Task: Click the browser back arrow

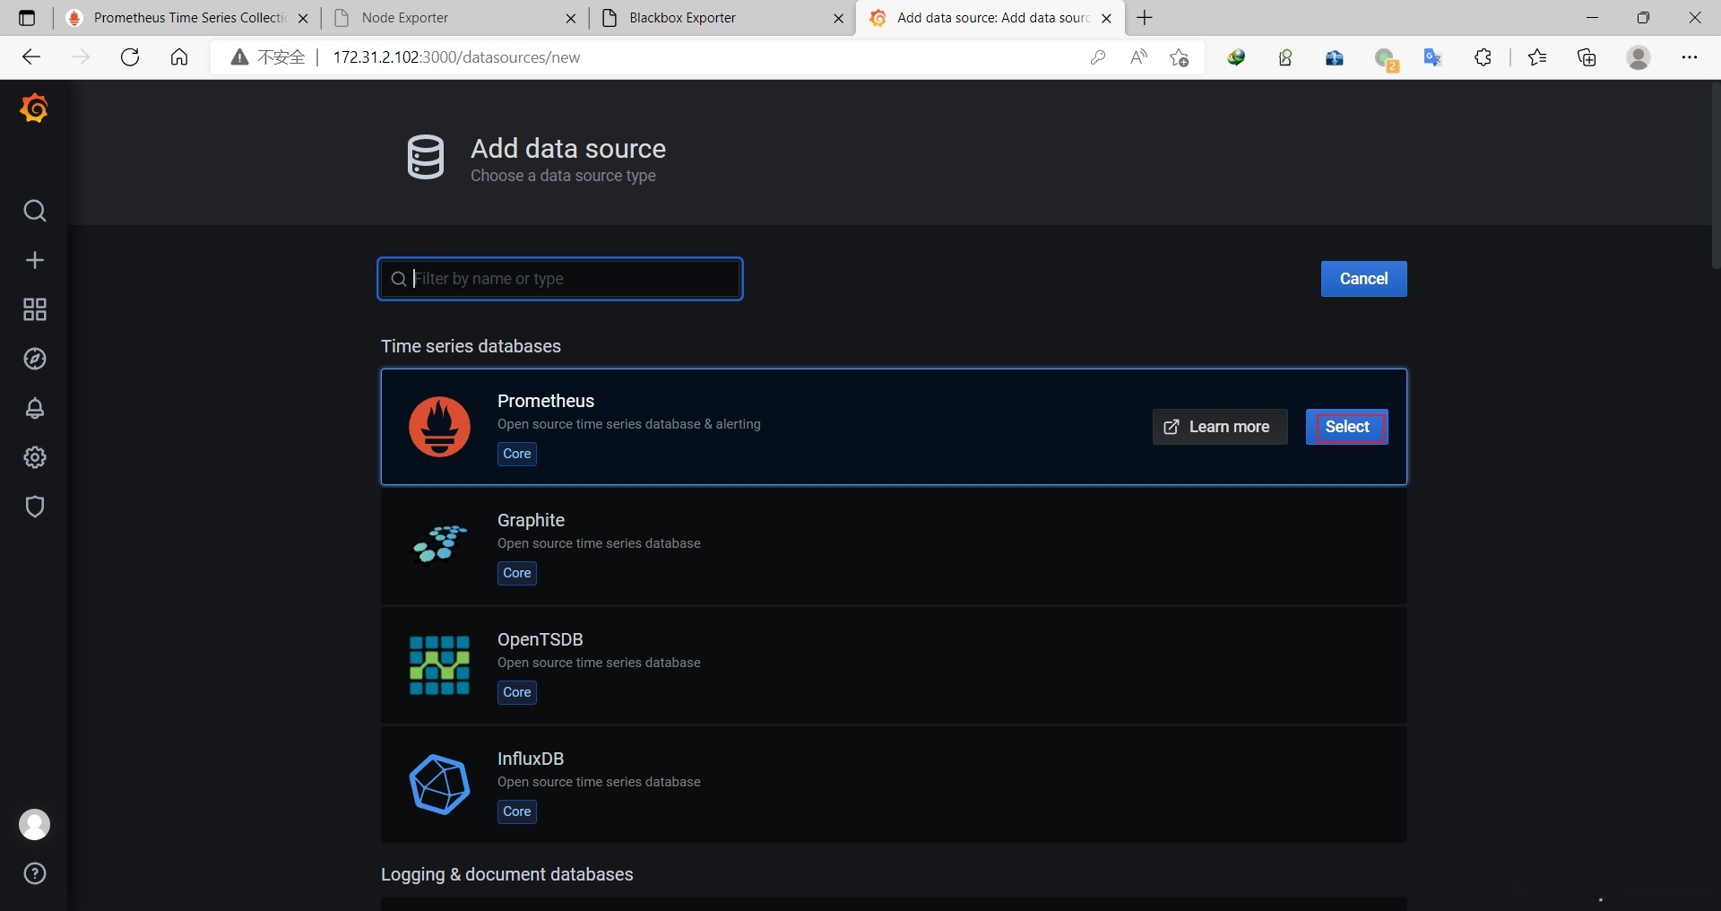Action: pyautogui.click(x=31, y=57)
